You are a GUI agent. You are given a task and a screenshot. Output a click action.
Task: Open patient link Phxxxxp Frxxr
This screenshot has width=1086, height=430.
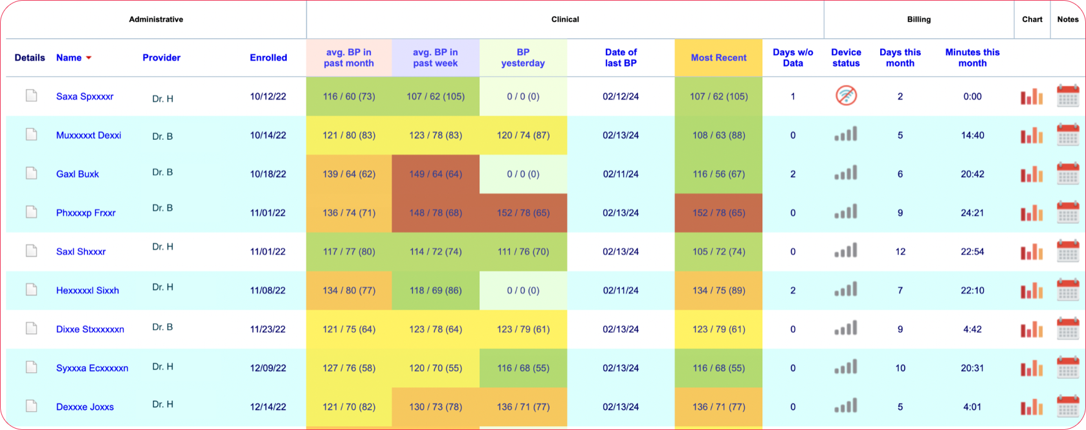point(86,213)
